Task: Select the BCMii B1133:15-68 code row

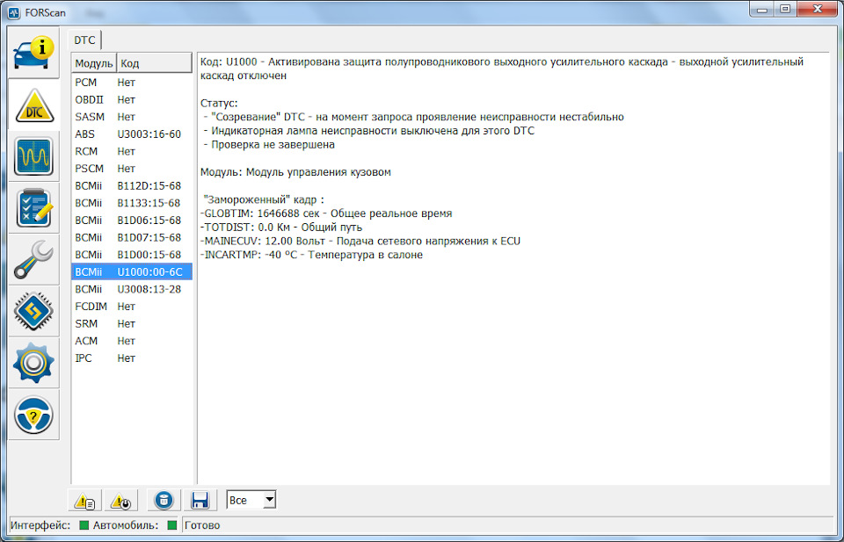Action: tap(132, 203)
